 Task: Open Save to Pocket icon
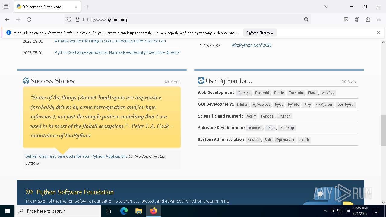click(346, 20)
